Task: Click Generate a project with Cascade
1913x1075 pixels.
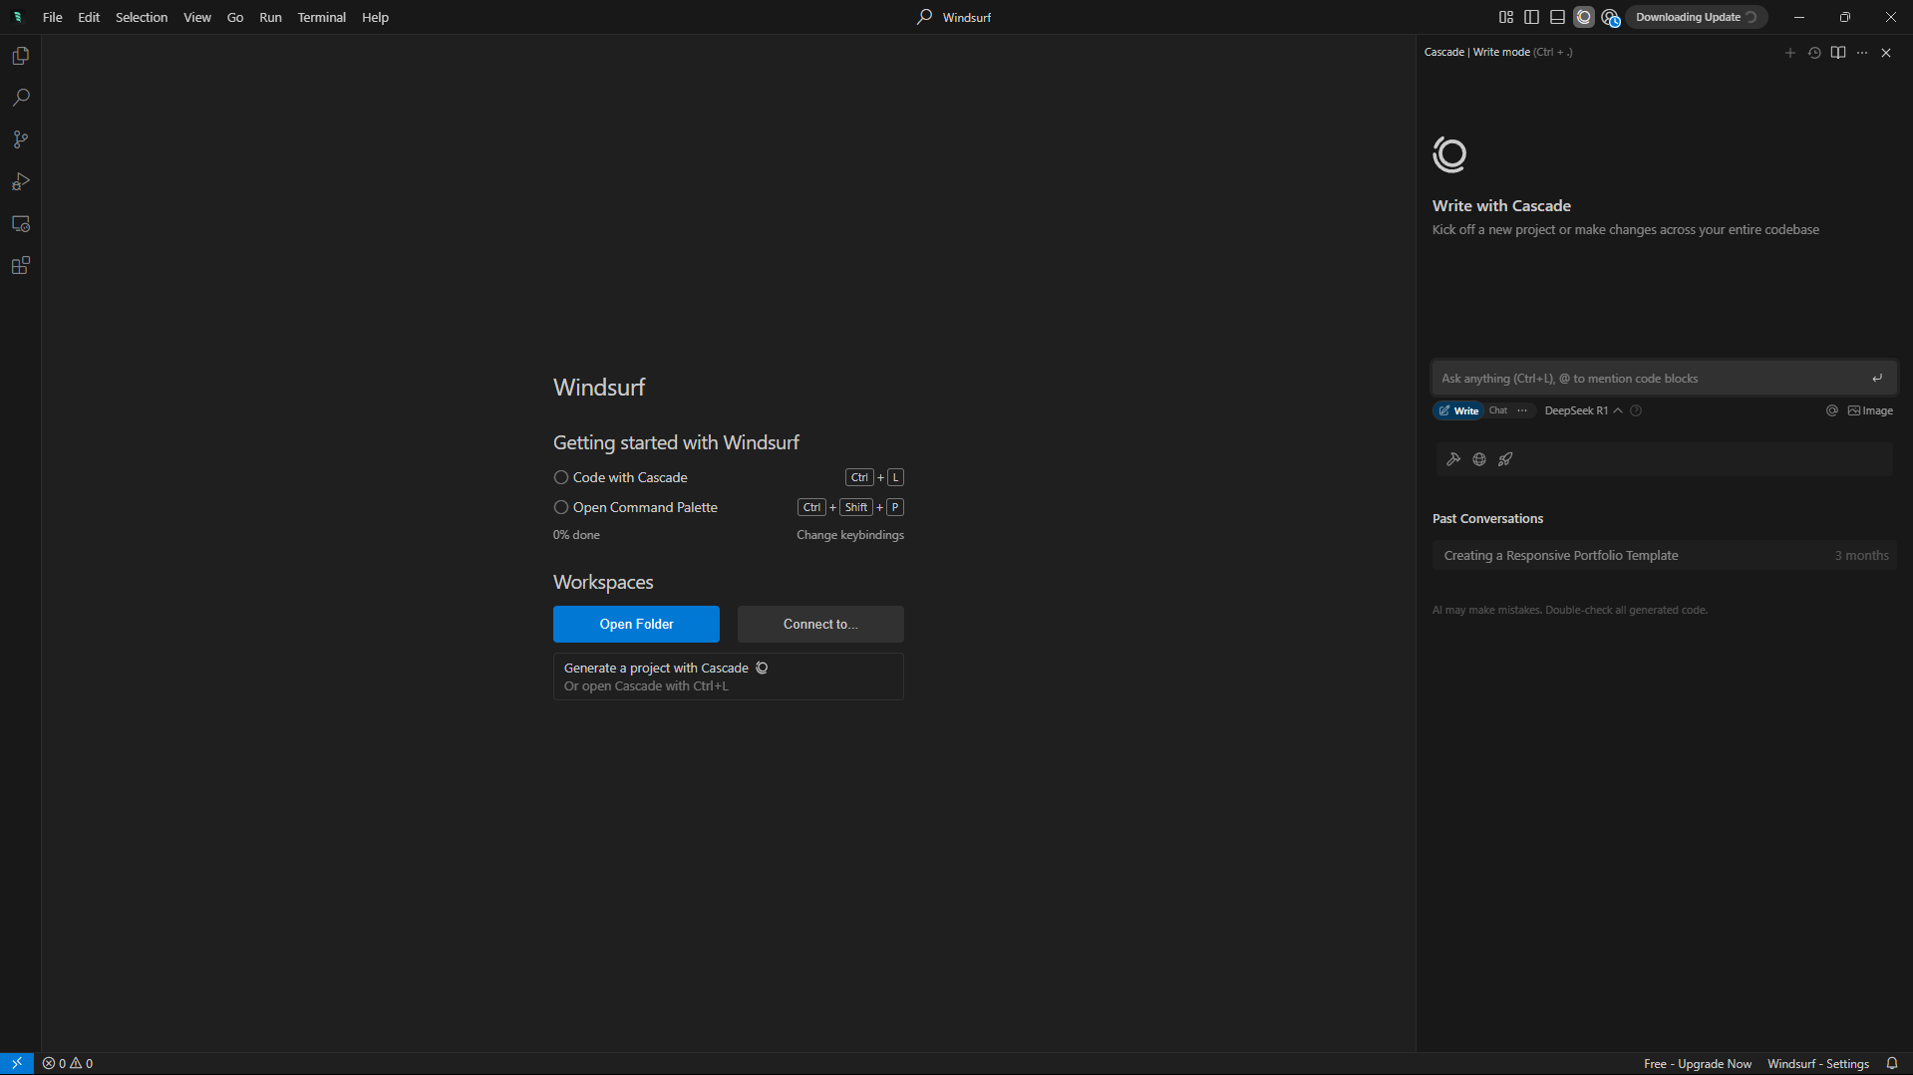Action: tap(729, 676)
